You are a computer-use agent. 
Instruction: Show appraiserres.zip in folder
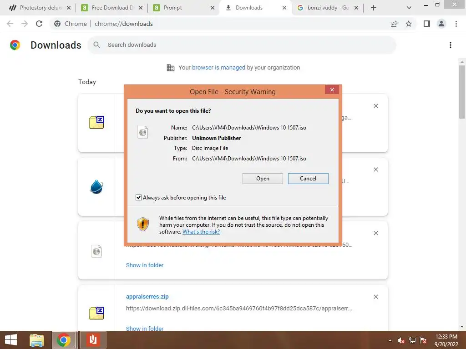tap(144, 328)
